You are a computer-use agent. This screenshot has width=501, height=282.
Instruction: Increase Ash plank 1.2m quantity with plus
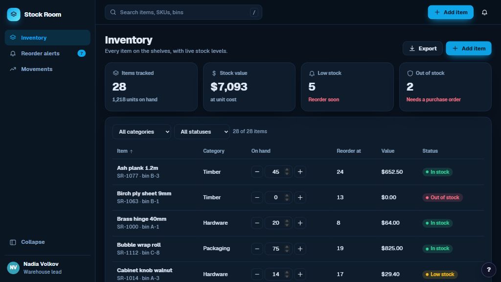(300, 172)
